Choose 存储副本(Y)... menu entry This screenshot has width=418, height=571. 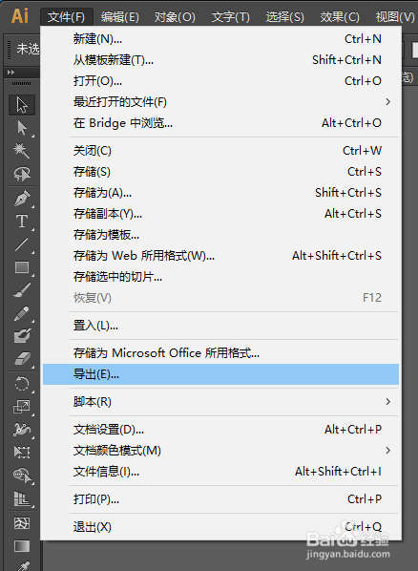(x=221, y=214)
